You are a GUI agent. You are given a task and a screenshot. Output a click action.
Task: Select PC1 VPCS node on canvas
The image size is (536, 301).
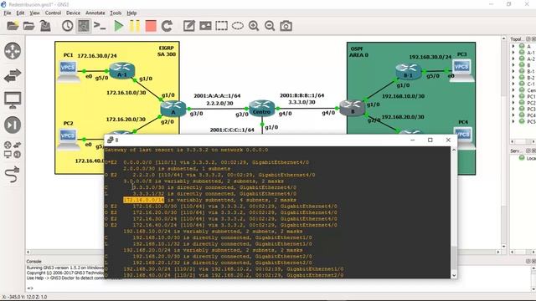(x=68, y=71)
